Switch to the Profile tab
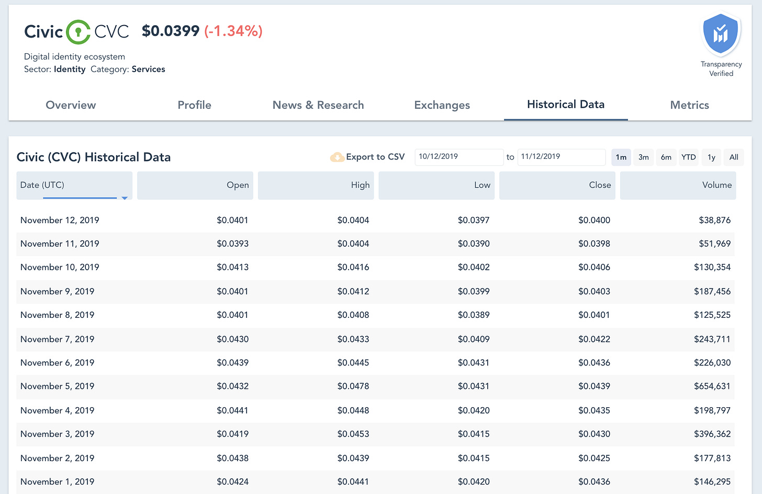The width and height of the screenshot is (762, 494). point(194,105)
